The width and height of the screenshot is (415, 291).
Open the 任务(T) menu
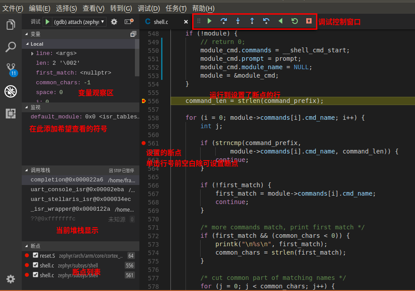pos(176,8)
